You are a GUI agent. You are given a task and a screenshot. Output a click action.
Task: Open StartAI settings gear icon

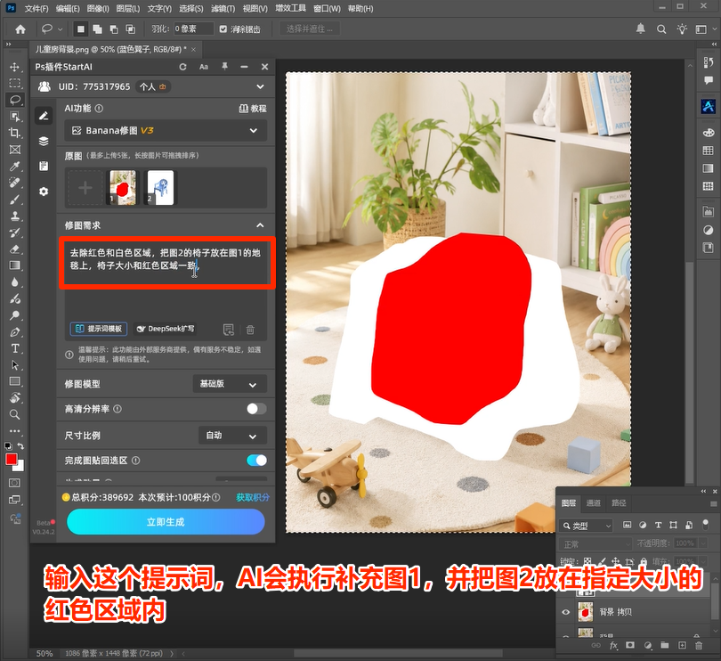[x=44, y=192]
